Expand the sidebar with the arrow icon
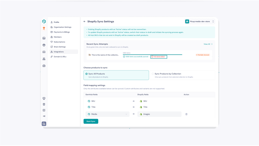259x146 pixels. pos(44,116)
